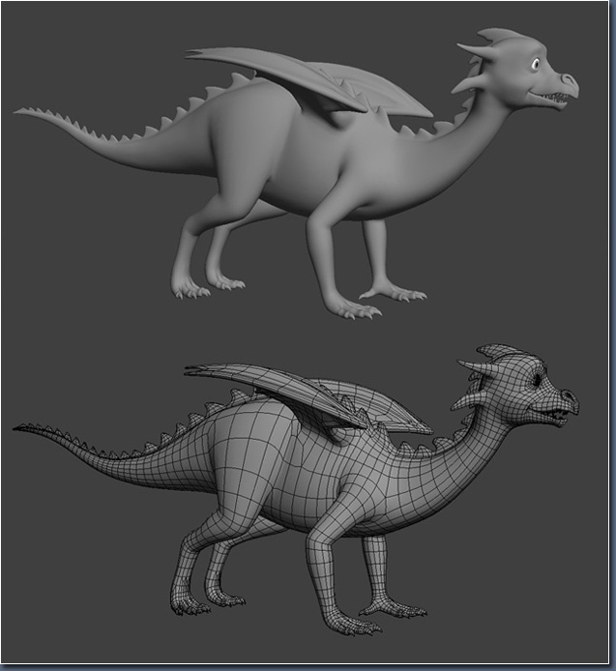Select the wireframe dragon's tail tip

[x=19, y=426]
